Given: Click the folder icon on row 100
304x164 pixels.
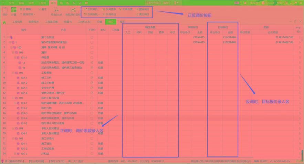Looking at the screenshot, I should (x=14, y=47).
